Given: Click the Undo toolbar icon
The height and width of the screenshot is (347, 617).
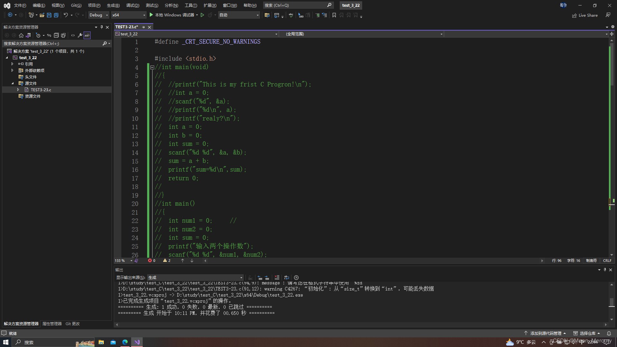Looking at the screenshot, I should click(x=66, y=15).
